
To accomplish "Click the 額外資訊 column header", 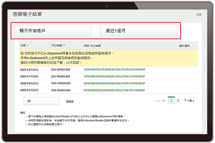I will [184, 46].
